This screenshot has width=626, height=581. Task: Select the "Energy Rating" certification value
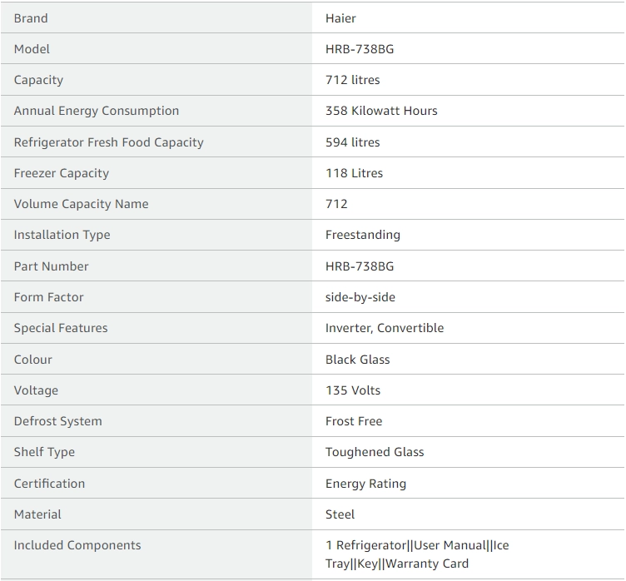pos(365,484)
